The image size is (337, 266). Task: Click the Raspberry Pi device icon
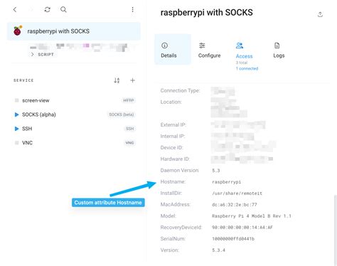tap(18, 31)
